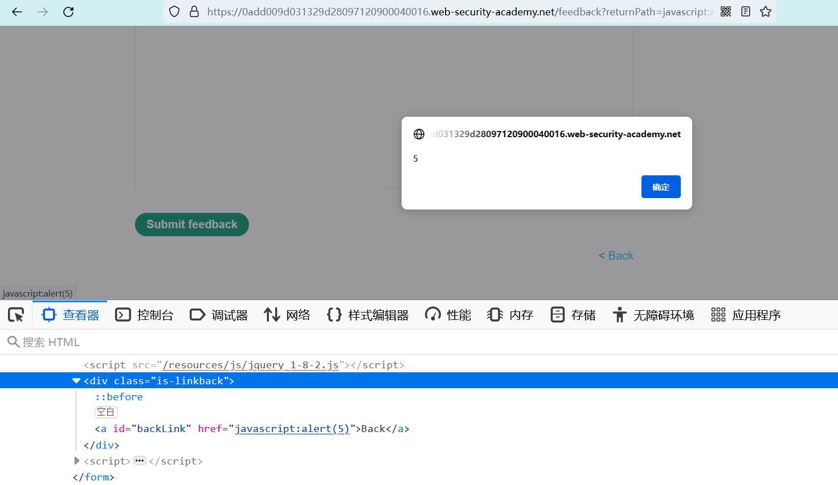Toggle reader view icon
Image resolution: width=838 pixels, height=485 pixels.
[x=746, y=11]
